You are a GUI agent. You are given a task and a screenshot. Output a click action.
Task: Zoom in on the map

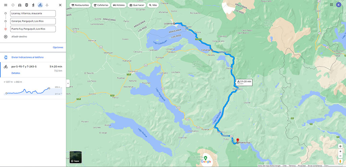(340, 152)
